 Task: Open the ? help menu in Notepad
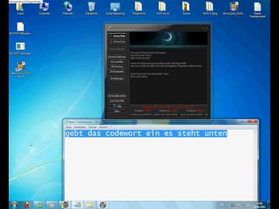pos(111,127)
